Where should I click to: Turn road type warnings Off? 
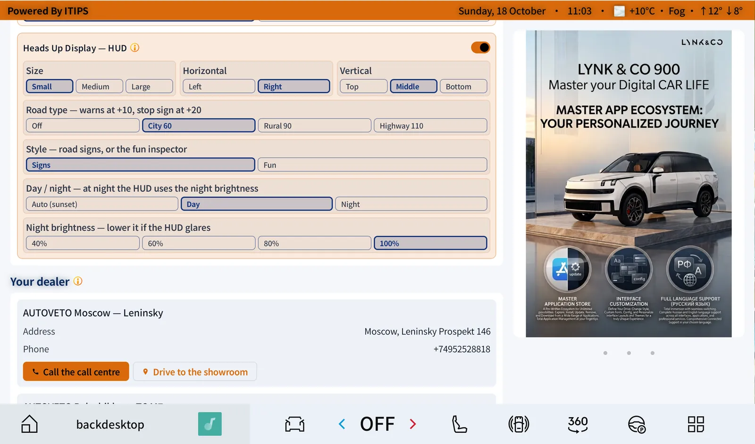[83, 126]
